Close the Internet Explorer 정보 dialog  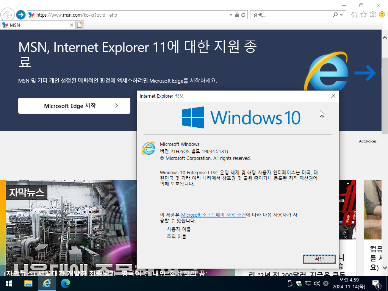333,96
